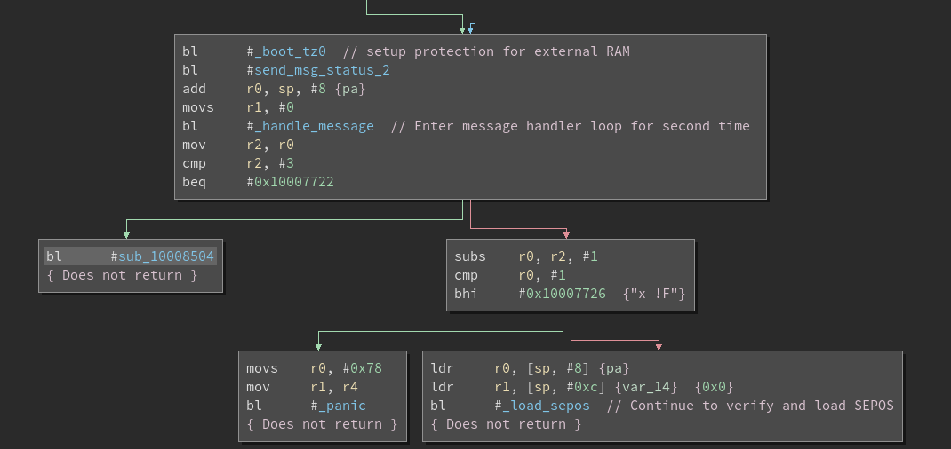This screenshot has height=449, width=951.
Task: Select the "cmp r2, #3" instruction
Action: (237, 163)
